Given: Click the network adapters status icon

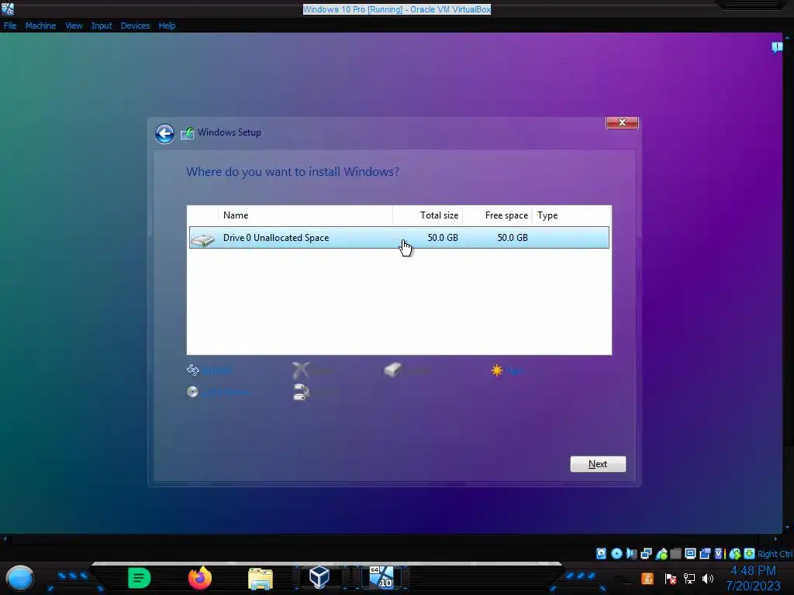Looking at the screenshot, I should tap(646, 553).
